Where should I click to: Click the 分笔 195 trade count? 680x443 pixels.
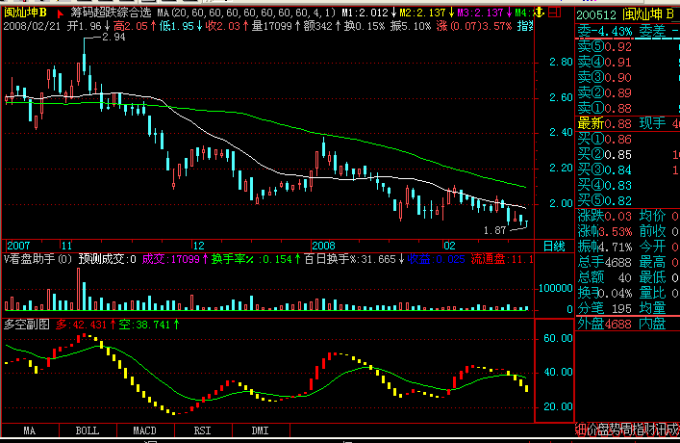pos(605,308)
